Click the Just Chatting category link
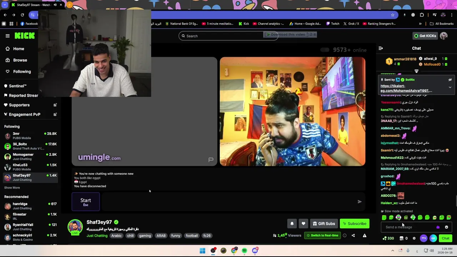Screen dimensions: 457x257 pos(97,236)
